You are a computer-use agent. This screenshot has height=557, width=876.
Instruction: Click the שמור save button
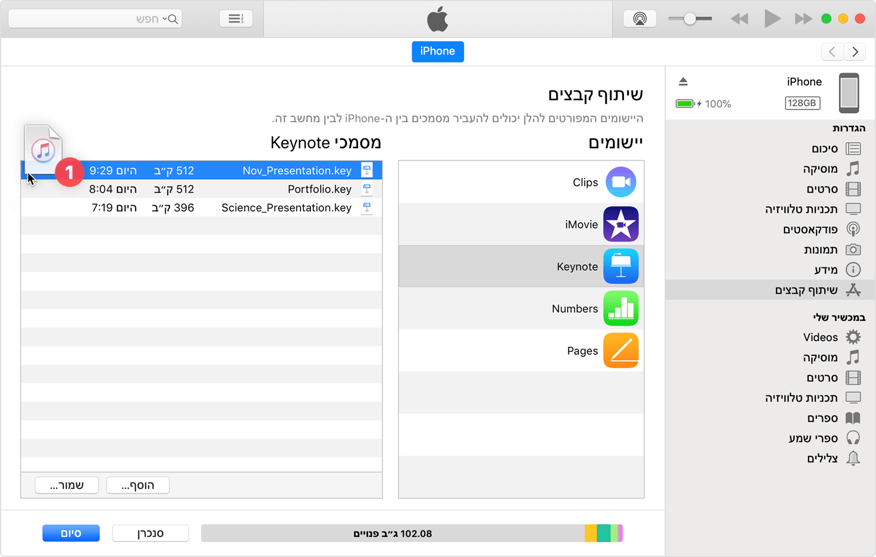(x=67, y=485)
